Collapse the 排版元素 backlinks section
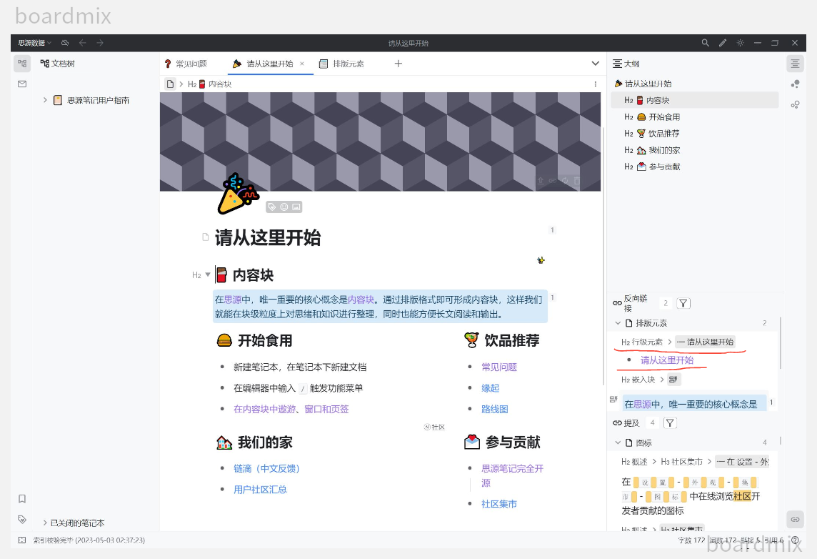 click(617, 322)
